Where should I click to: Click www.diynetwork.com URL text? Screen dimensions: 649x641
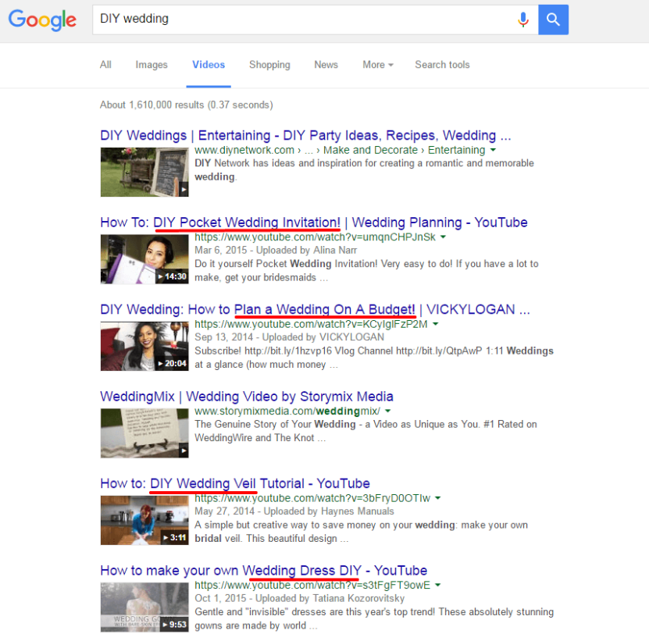pos(244,150)
